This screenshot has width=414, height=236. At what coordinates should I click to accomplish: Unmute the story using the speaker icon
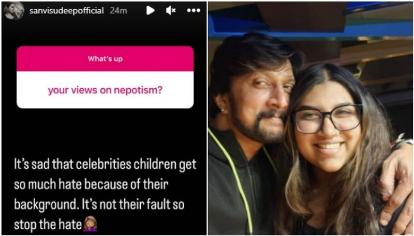pyautogui.click(x=171, y=10)
